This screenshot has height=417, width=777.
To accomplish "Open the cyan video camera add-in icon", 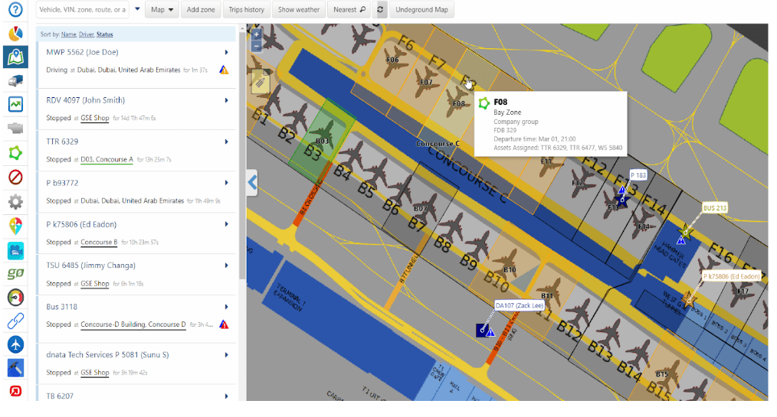I will (15, 250).
